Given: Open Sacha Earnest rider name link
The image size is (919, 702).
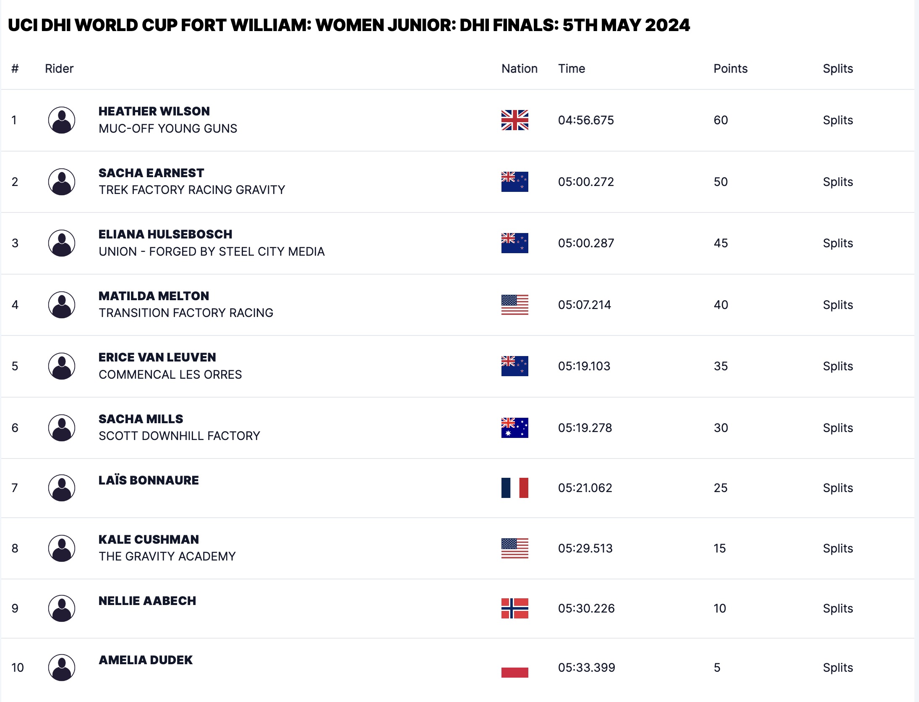Looking at the screenshot, I should 151,173.
